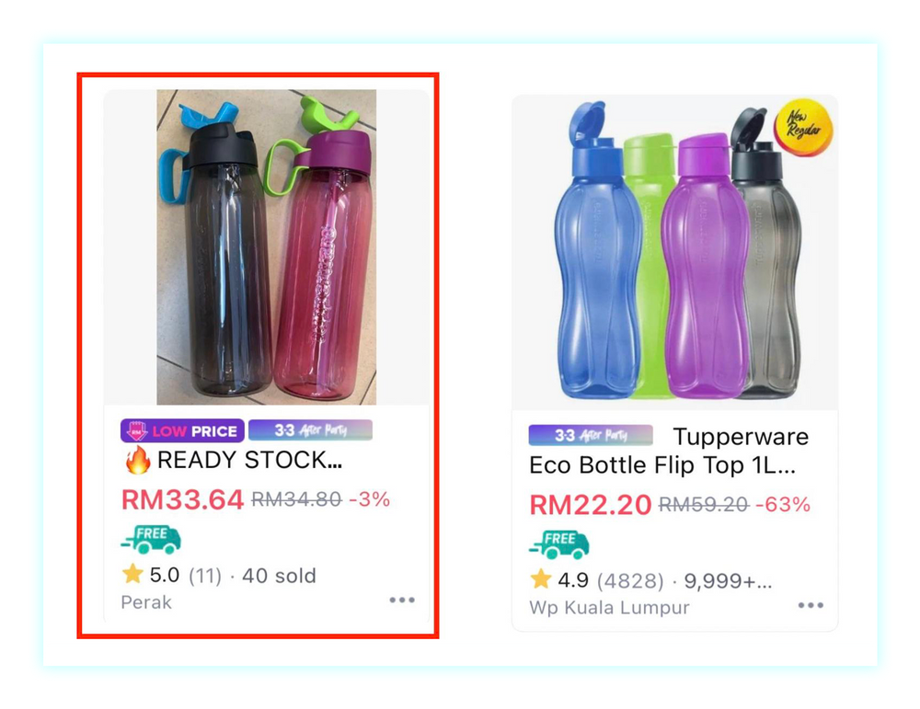Click the LOW PRICE badge
The image size is (920, 709).
pos(182,430)
